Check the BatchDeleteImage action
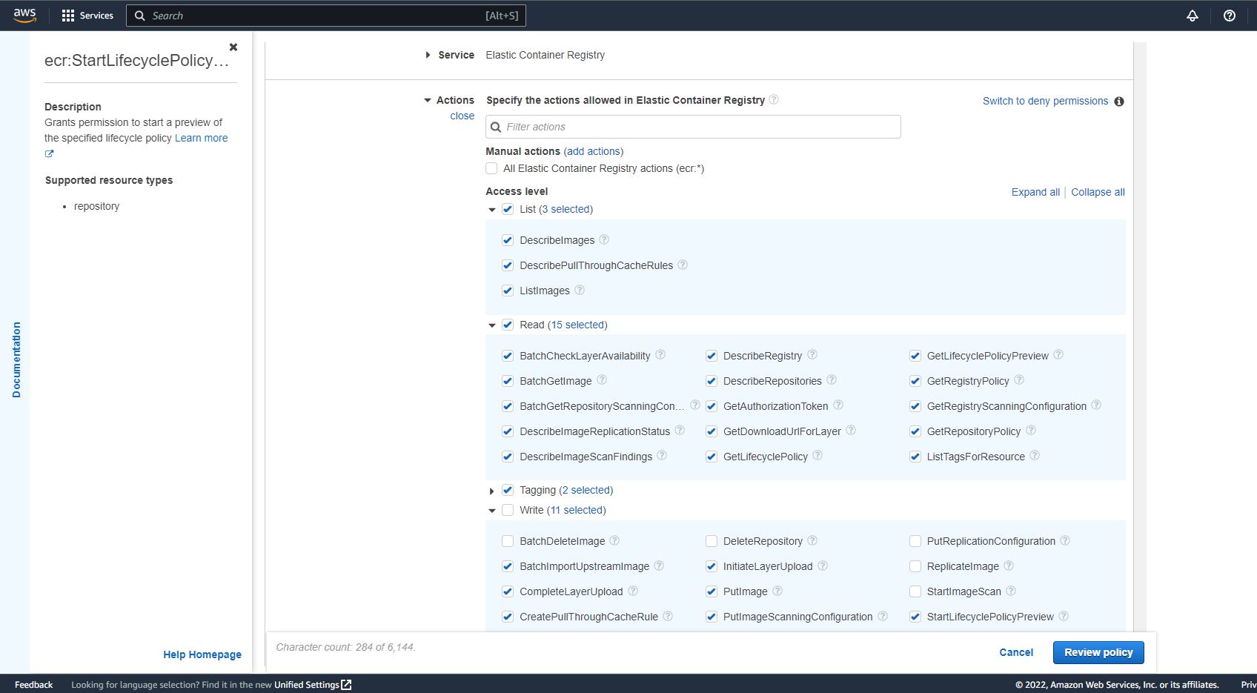 coord(508,541)
